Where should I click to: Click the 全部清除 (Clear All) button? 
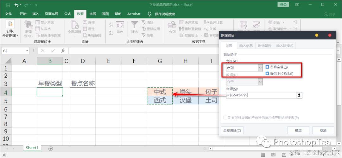coord(232,131)
